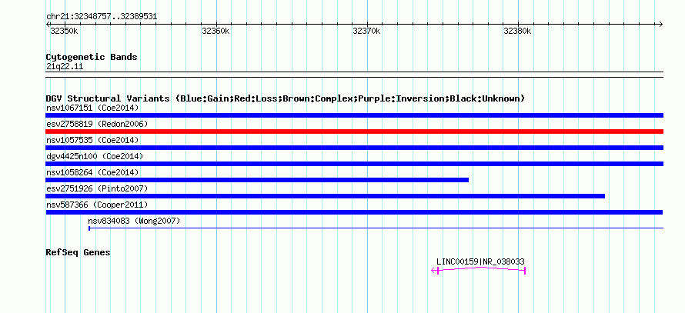This screenshot has height=313, width=685.
Task: Click the blue bar under dgv4425n100
Action: pyautogui.click(x=354, y=164)
